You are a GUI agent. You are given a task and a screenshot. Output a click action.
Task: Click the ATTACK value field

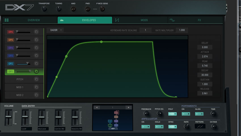point(205,56)
